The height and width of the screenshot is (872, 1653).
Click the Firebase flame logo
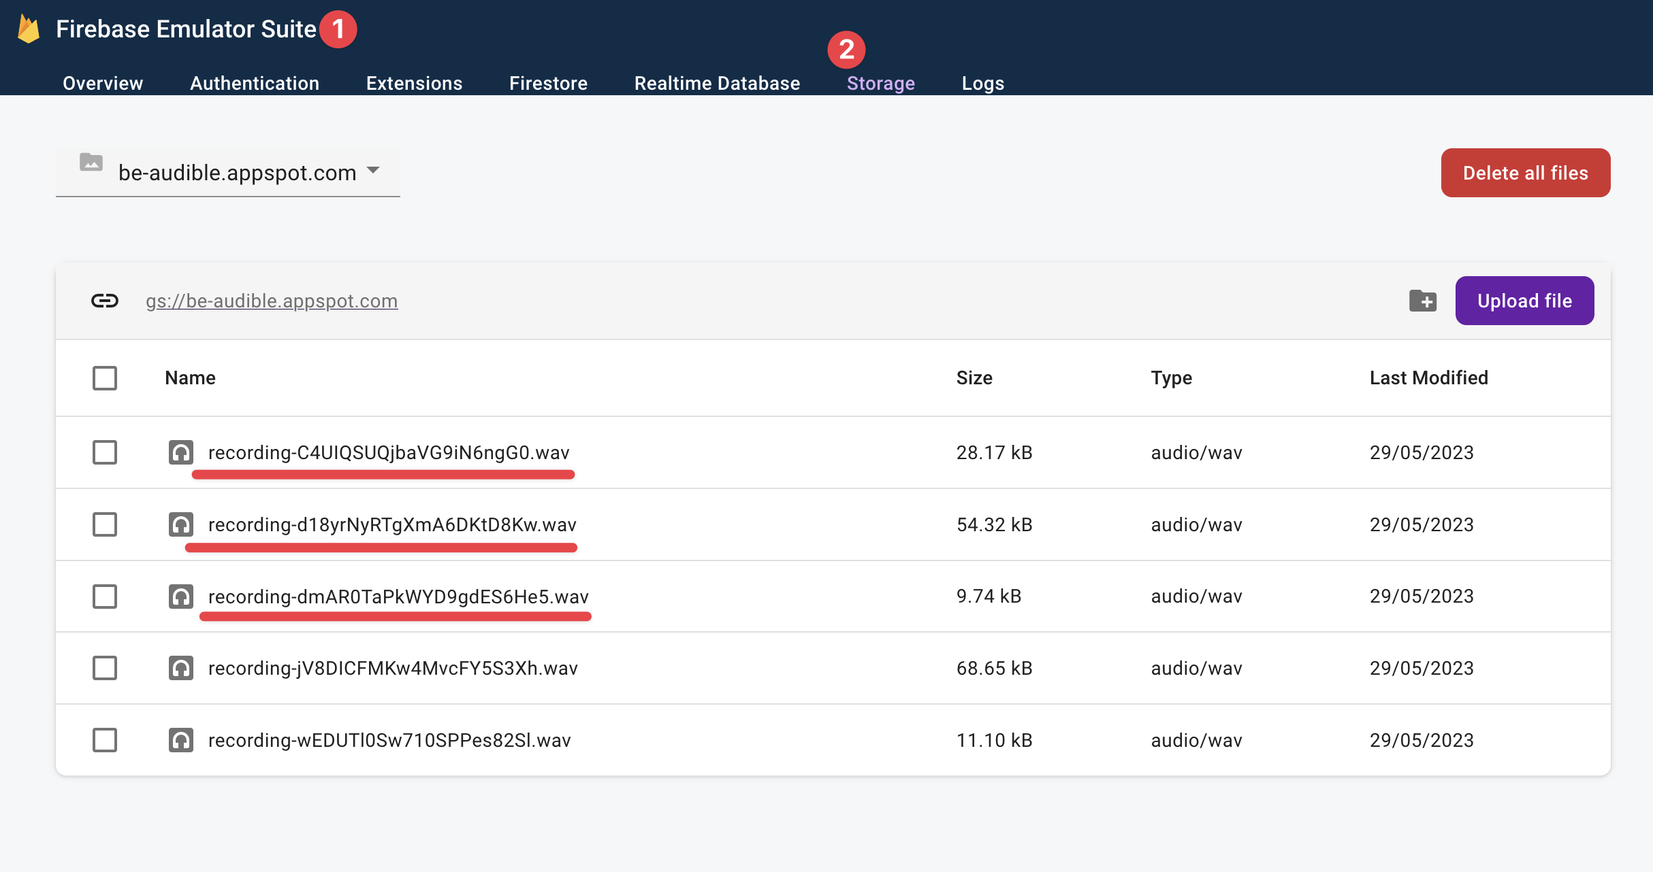click(x=26, y=28)
